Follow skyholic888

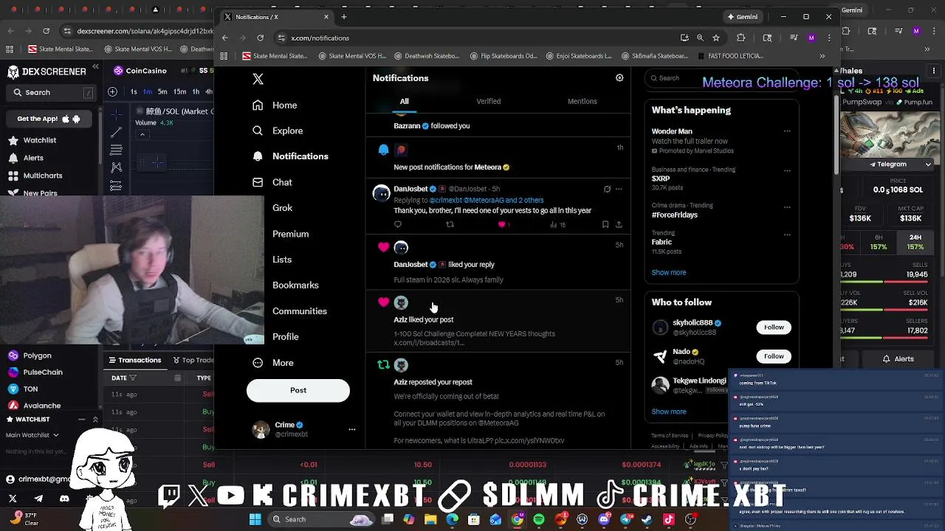774,327
